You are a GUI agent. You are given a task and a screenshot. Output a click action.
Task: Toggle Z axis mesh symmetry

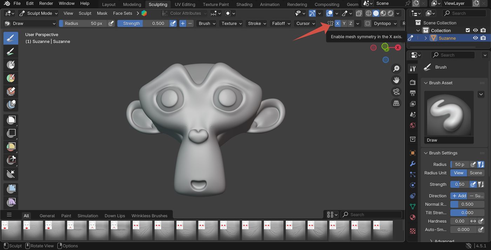(x=350, y=23)
